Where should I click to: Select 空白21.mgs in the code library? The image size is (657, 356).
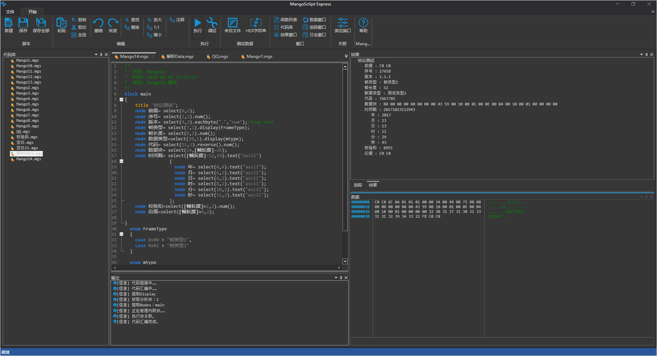(24, 148)
